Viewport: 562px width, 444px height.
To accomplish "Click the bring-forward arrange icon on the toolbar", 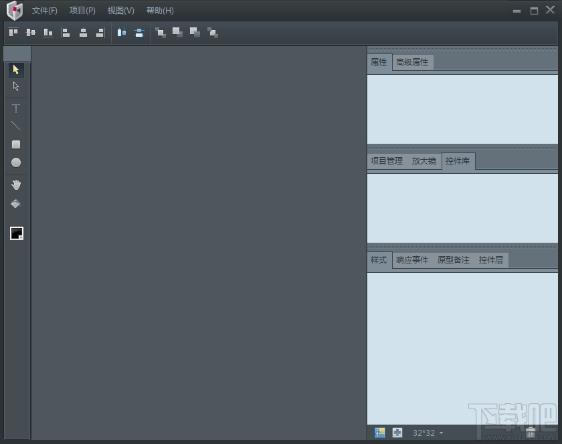I will [161, 32].
